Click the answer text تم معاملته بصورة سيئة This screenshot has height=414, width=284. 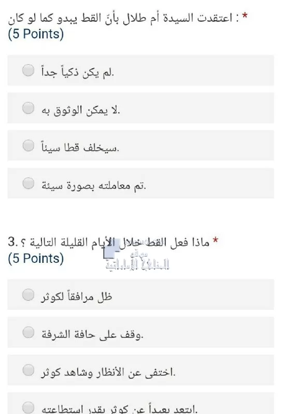coord(94,185)
